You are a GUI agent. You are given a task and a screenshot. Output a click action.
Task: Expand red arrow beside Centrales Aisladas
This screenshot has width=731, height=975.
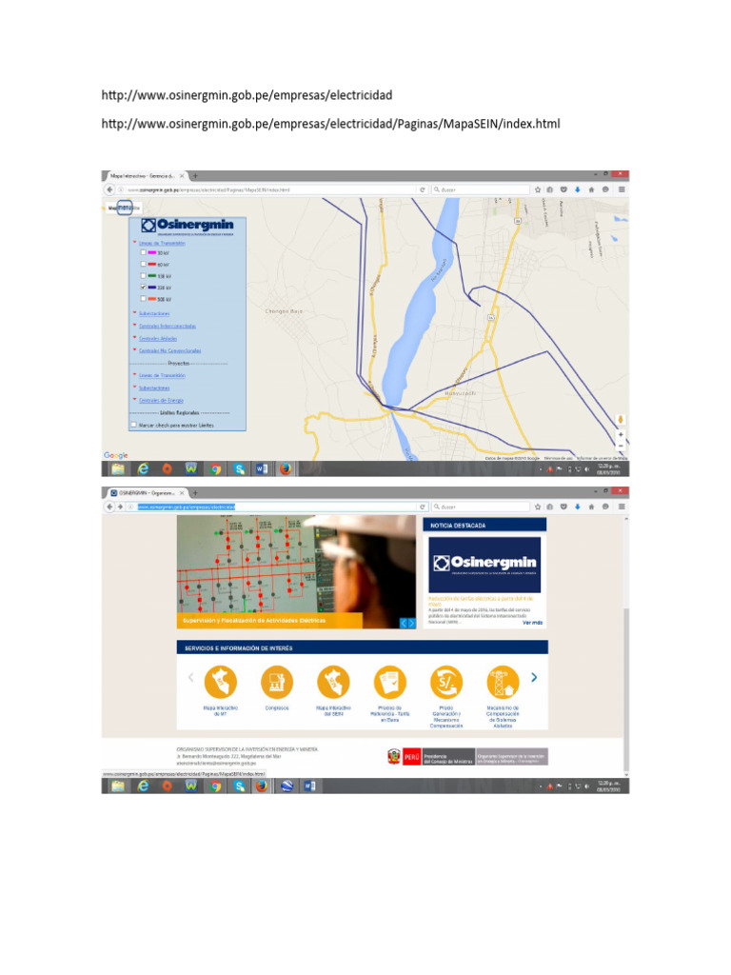pyautogui.click(x=134, y=338)
